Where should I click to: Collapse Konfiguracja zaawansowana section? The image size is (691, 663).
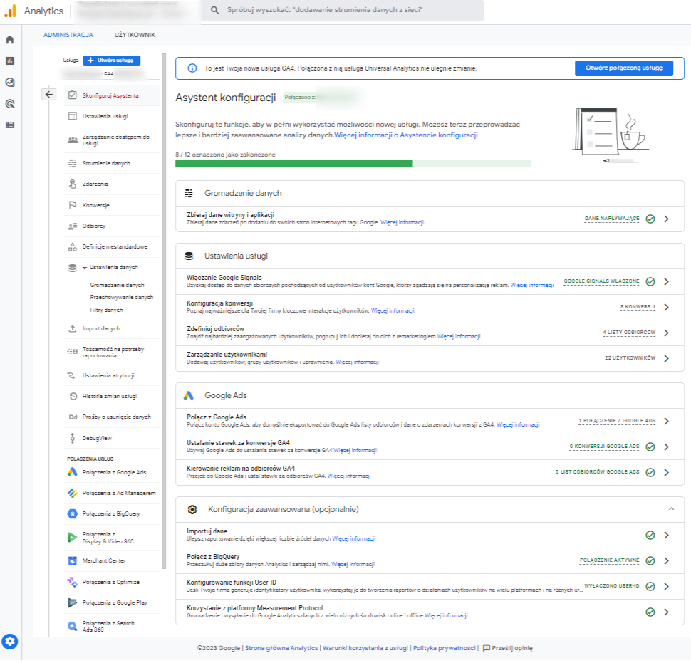[671, 508]
